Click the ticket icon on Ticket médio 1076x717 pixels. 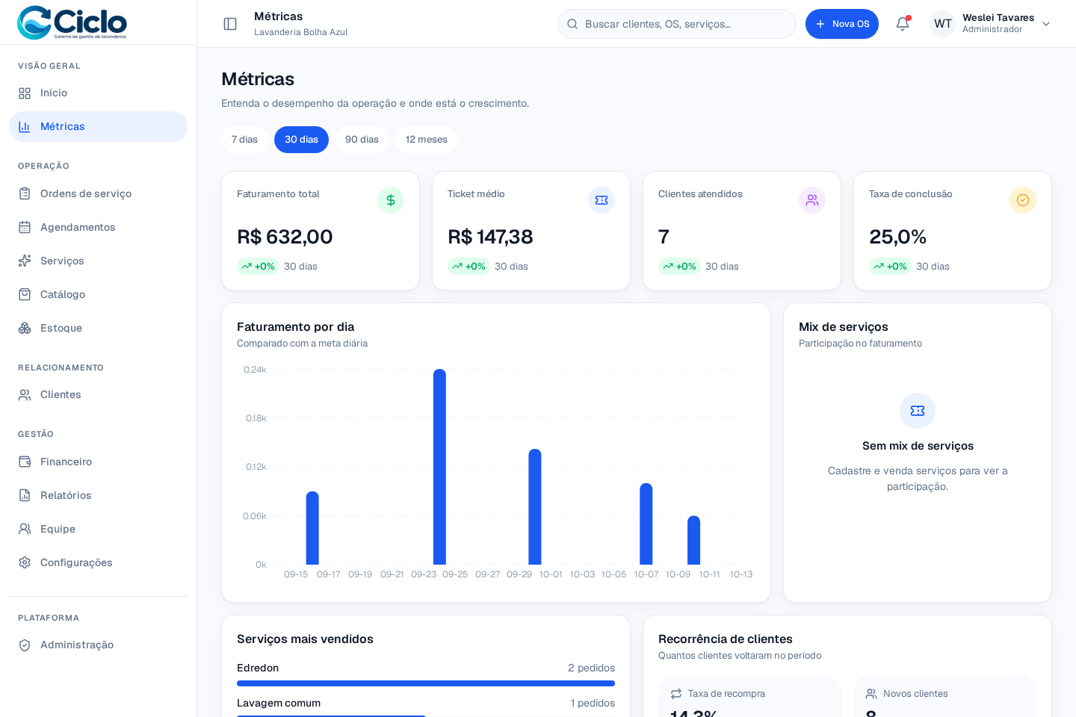(x=602, y=200)
